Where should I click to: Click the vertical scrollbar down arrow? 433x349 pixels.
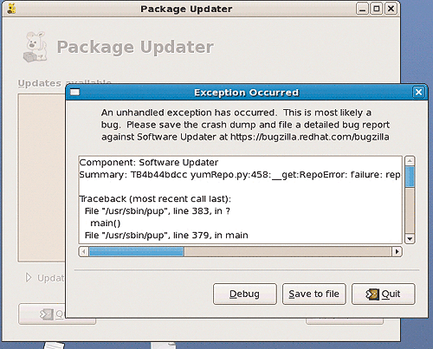point(410,239)
